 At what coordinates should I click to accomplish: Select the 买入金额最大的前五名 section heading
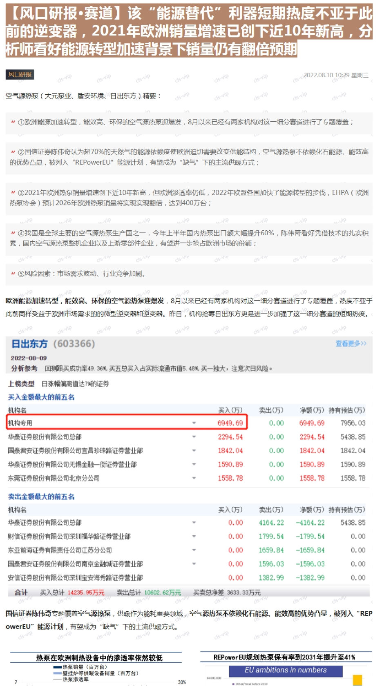click(x=41, y=397)
